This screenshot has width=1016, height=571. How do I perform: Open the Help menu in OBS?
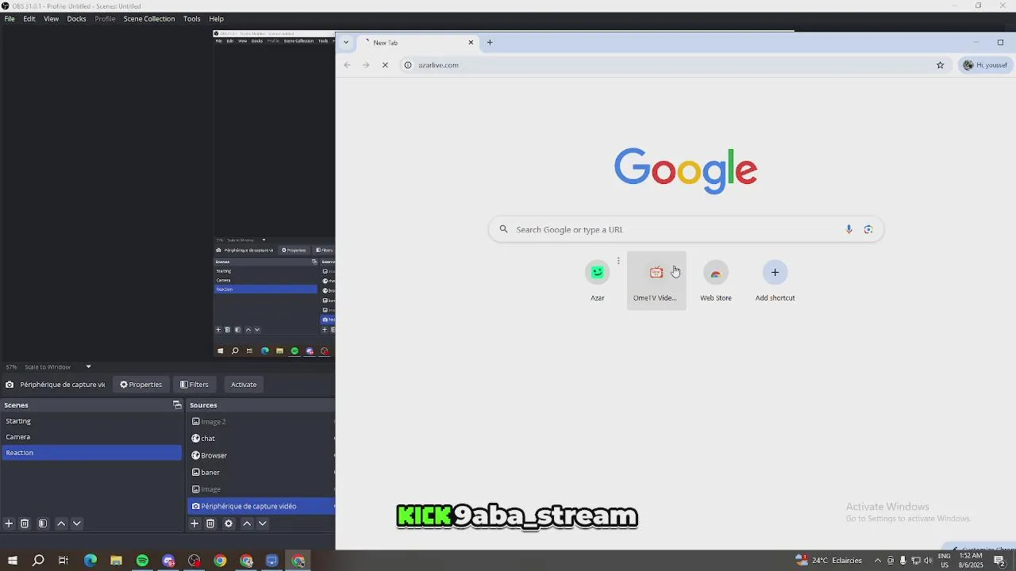coord(216,18)
